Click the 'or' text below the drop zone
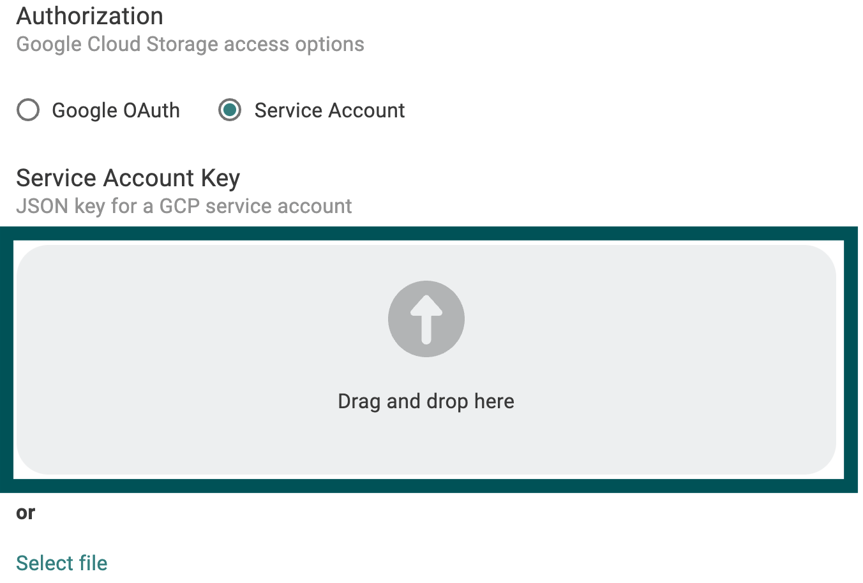The image size is (863, 583). click(x=26, y=512)
